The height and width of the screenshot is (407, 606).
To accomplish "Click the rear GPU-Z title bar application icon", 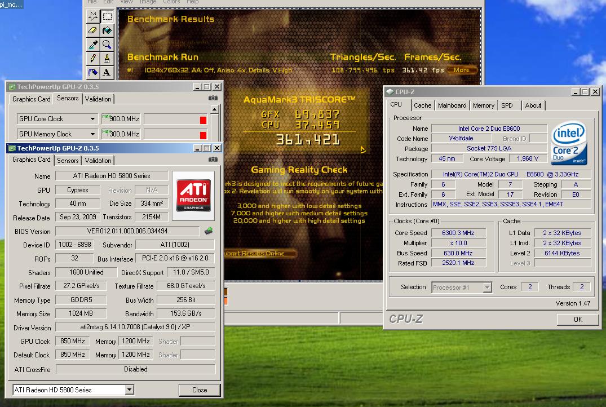I will 12,87.
